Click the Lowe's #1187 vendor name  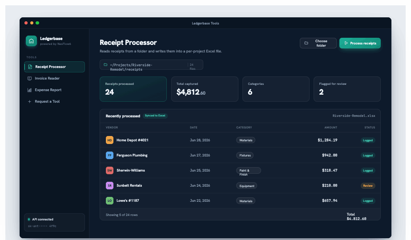click(128, 201)
